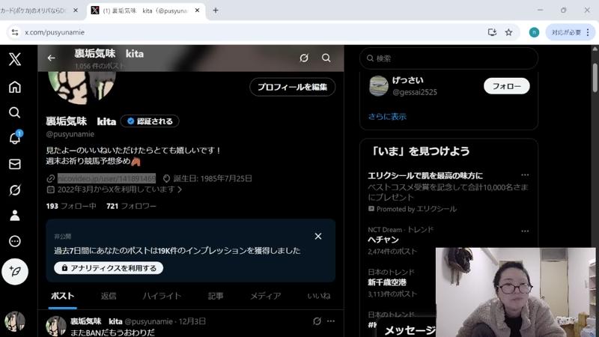Viewport: 599px width, 337px height.
Task: Compose a new post with feather button
Action: point(15,272)
